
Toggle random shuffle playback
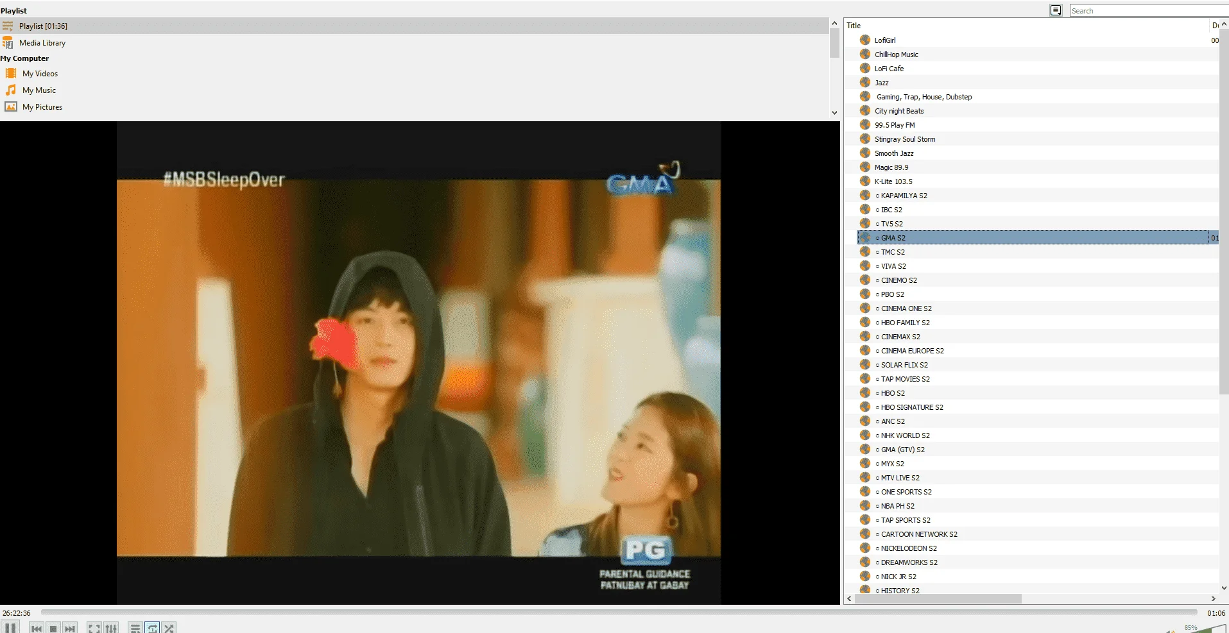(x=169, y=628)
